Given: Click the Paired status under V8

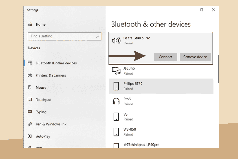Looking at the screenshot, I should [128, 119].
